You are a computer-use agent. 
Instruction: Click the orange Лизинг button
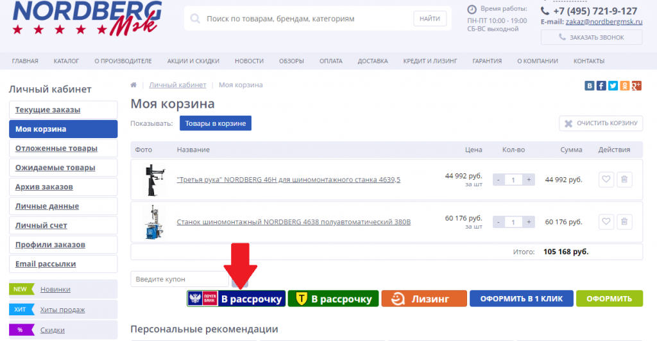coord(424,299)
